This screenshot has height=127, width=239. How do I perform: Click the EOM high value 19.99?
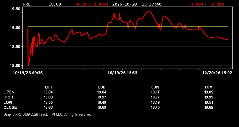tap(208, 97)
